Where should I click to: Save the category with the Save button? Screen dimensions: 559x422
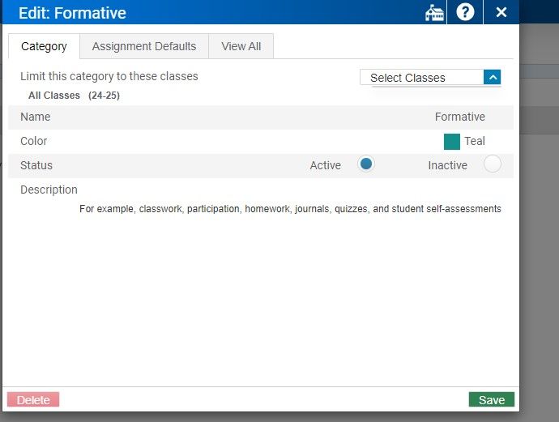491,399
